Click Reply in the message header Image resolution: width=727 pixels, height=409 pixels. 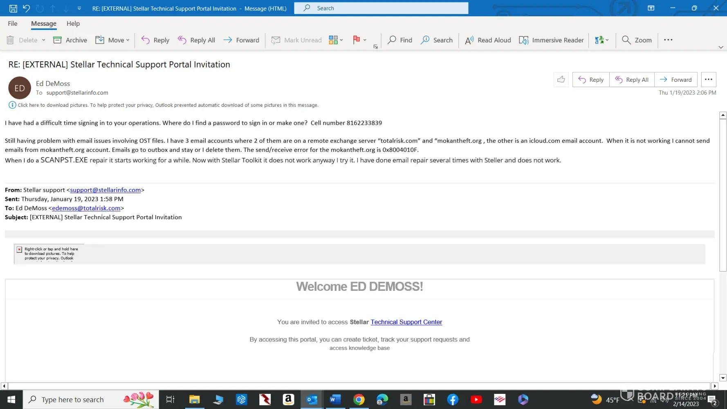point(591,80)
